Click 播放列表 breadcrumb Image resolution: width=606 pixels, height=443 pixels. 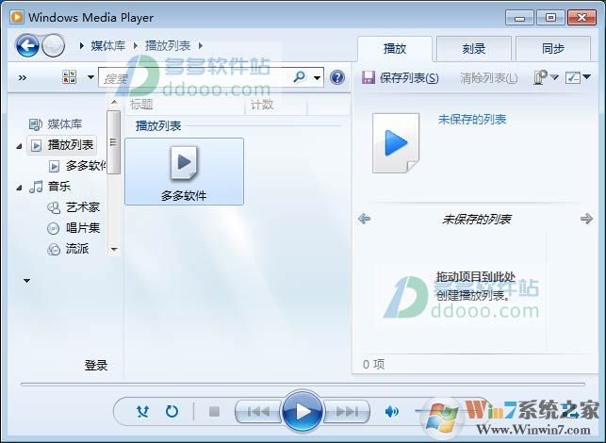tap(168, 45)
